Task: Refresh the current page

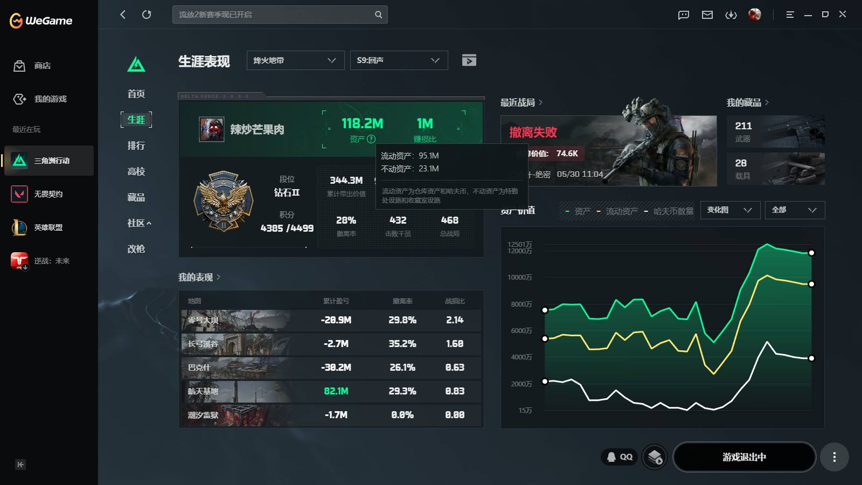Action: pyautogui.click(x=147, y=15)
